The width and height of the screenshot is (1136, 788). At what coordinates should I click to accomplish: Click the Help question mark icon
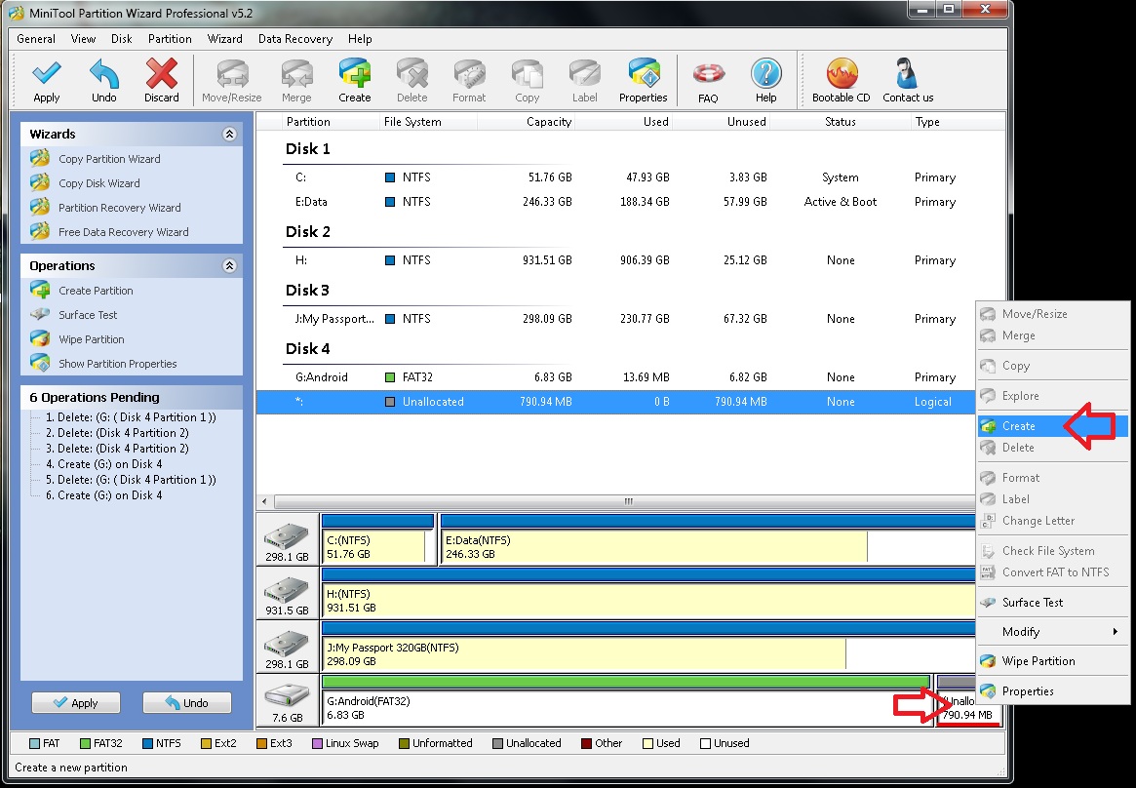tap(765, 74)
